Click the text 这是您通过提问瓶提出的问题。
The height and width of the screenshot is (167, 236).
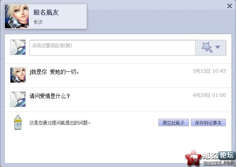60,123
